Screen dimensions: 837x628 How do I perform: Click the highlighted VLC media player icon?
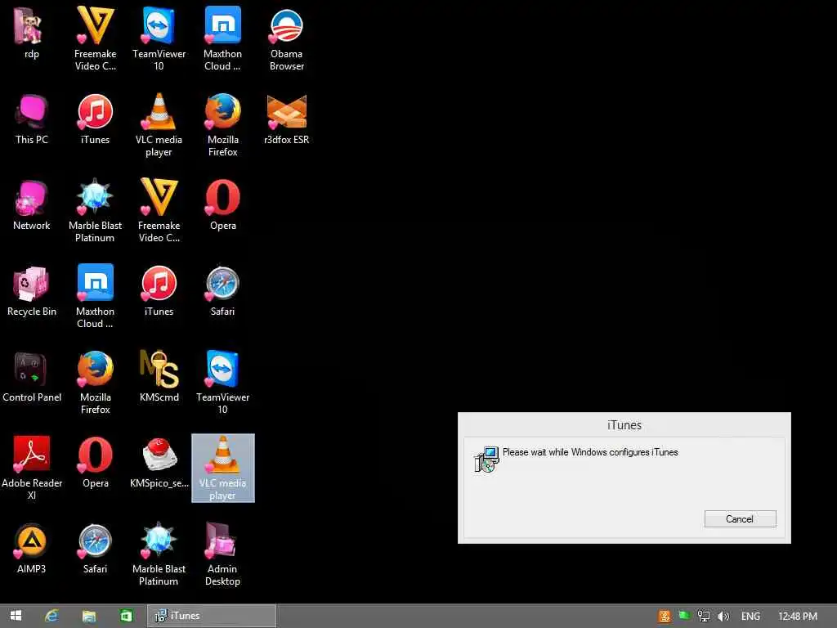222,469
